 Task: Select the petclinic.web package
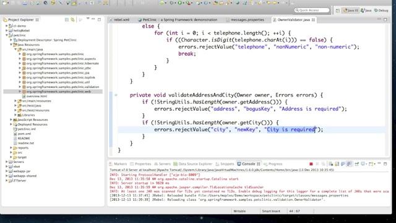(58, 92)
